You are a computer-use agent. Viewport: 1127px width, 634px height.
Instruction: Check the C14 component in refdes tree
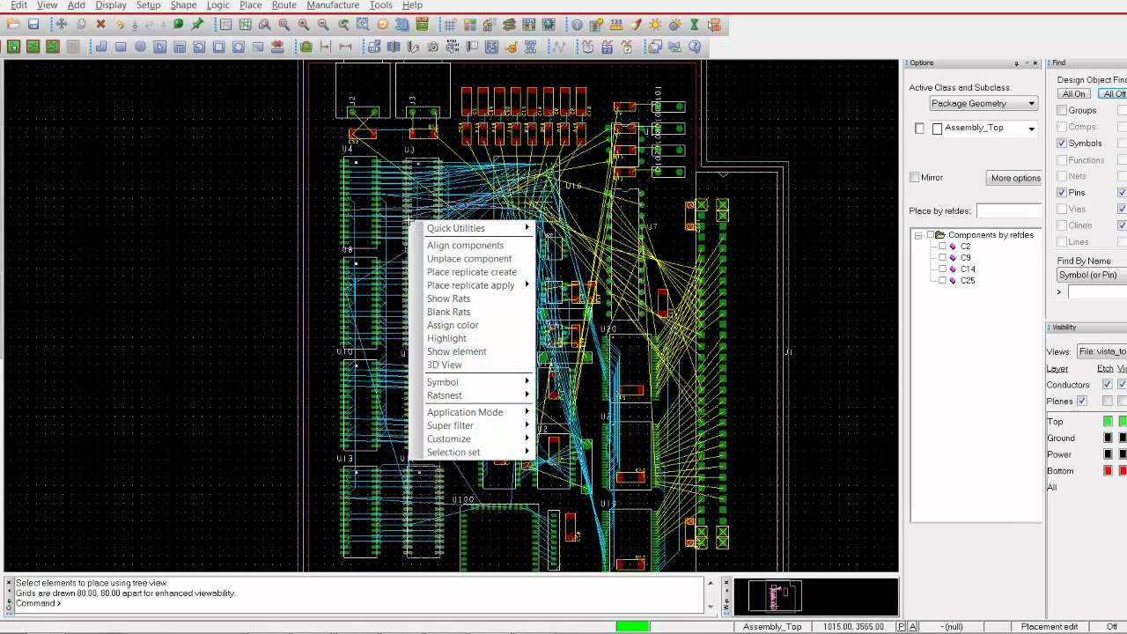943,269
